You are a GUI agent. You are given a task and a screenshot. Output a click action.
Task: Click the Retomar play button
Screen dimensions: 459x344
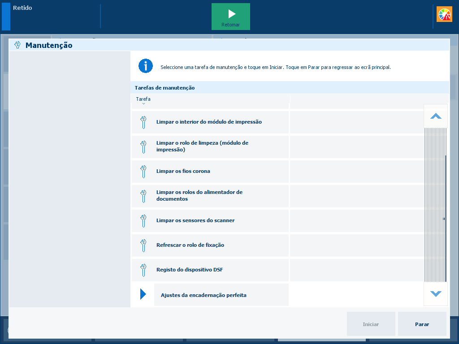(x=231, y=17)
